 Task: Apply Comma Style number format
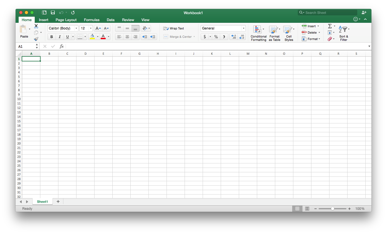(x=224, y=37)
